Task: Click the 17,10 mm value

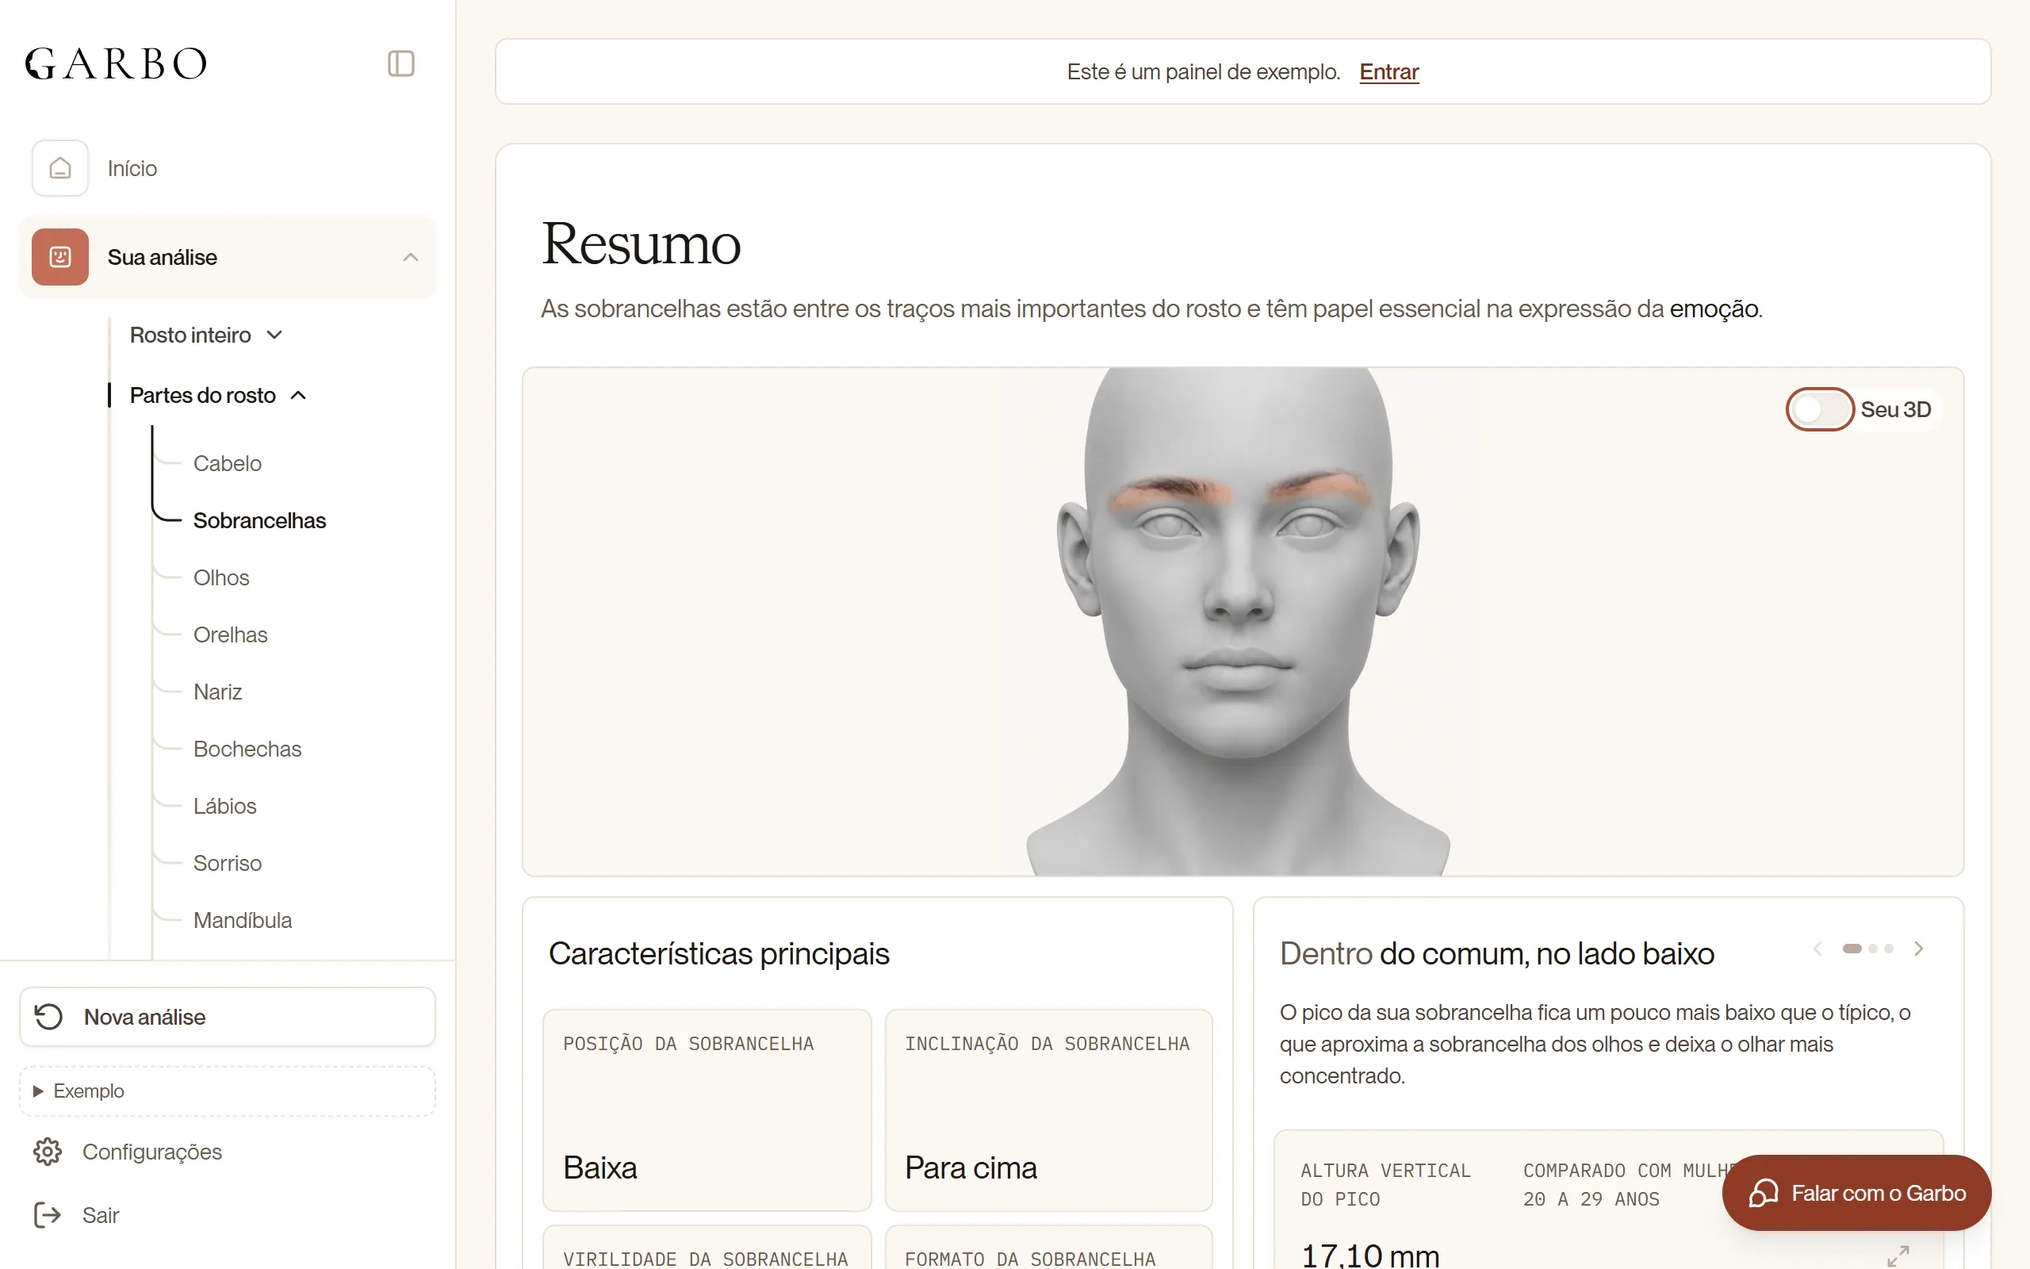Action: [1369, 1255]
